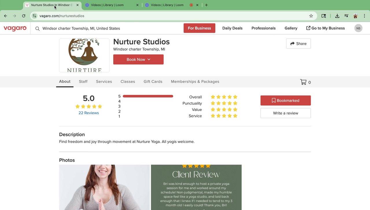Open browser downloads icon
The width and height of the screenshot is (370, 210).
click(337, 16)
